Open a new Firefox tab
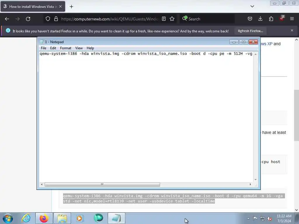 coord(71,7)
